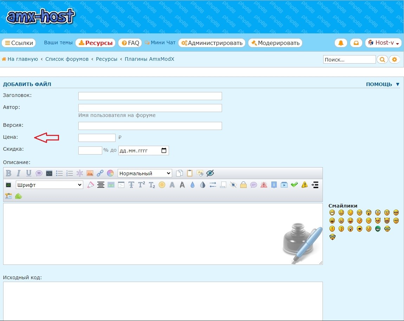Insert an image via editor toolbar

(90, 173)
